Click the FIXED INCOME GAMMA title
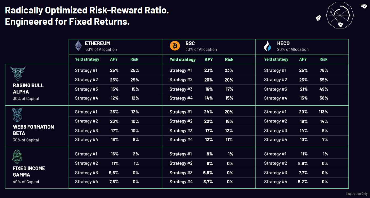 pyautogui.click(x=29, y=171)
